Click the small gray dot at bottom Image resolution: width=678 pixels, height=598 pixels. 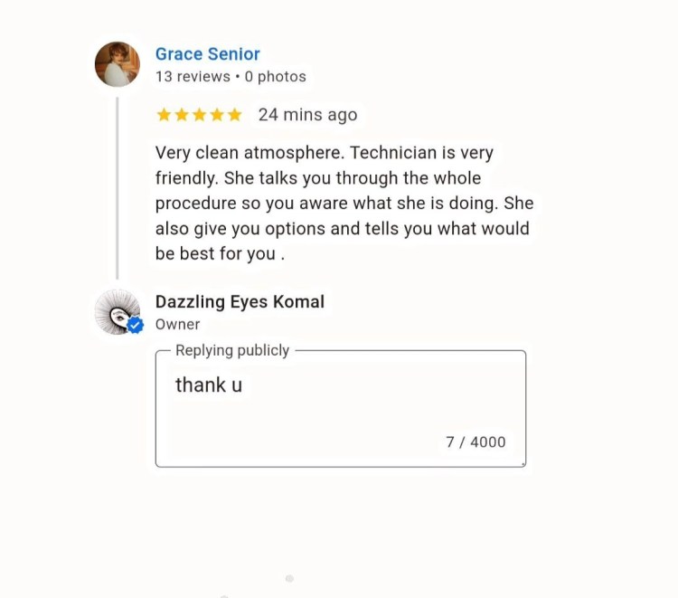(x=289, y=578)
